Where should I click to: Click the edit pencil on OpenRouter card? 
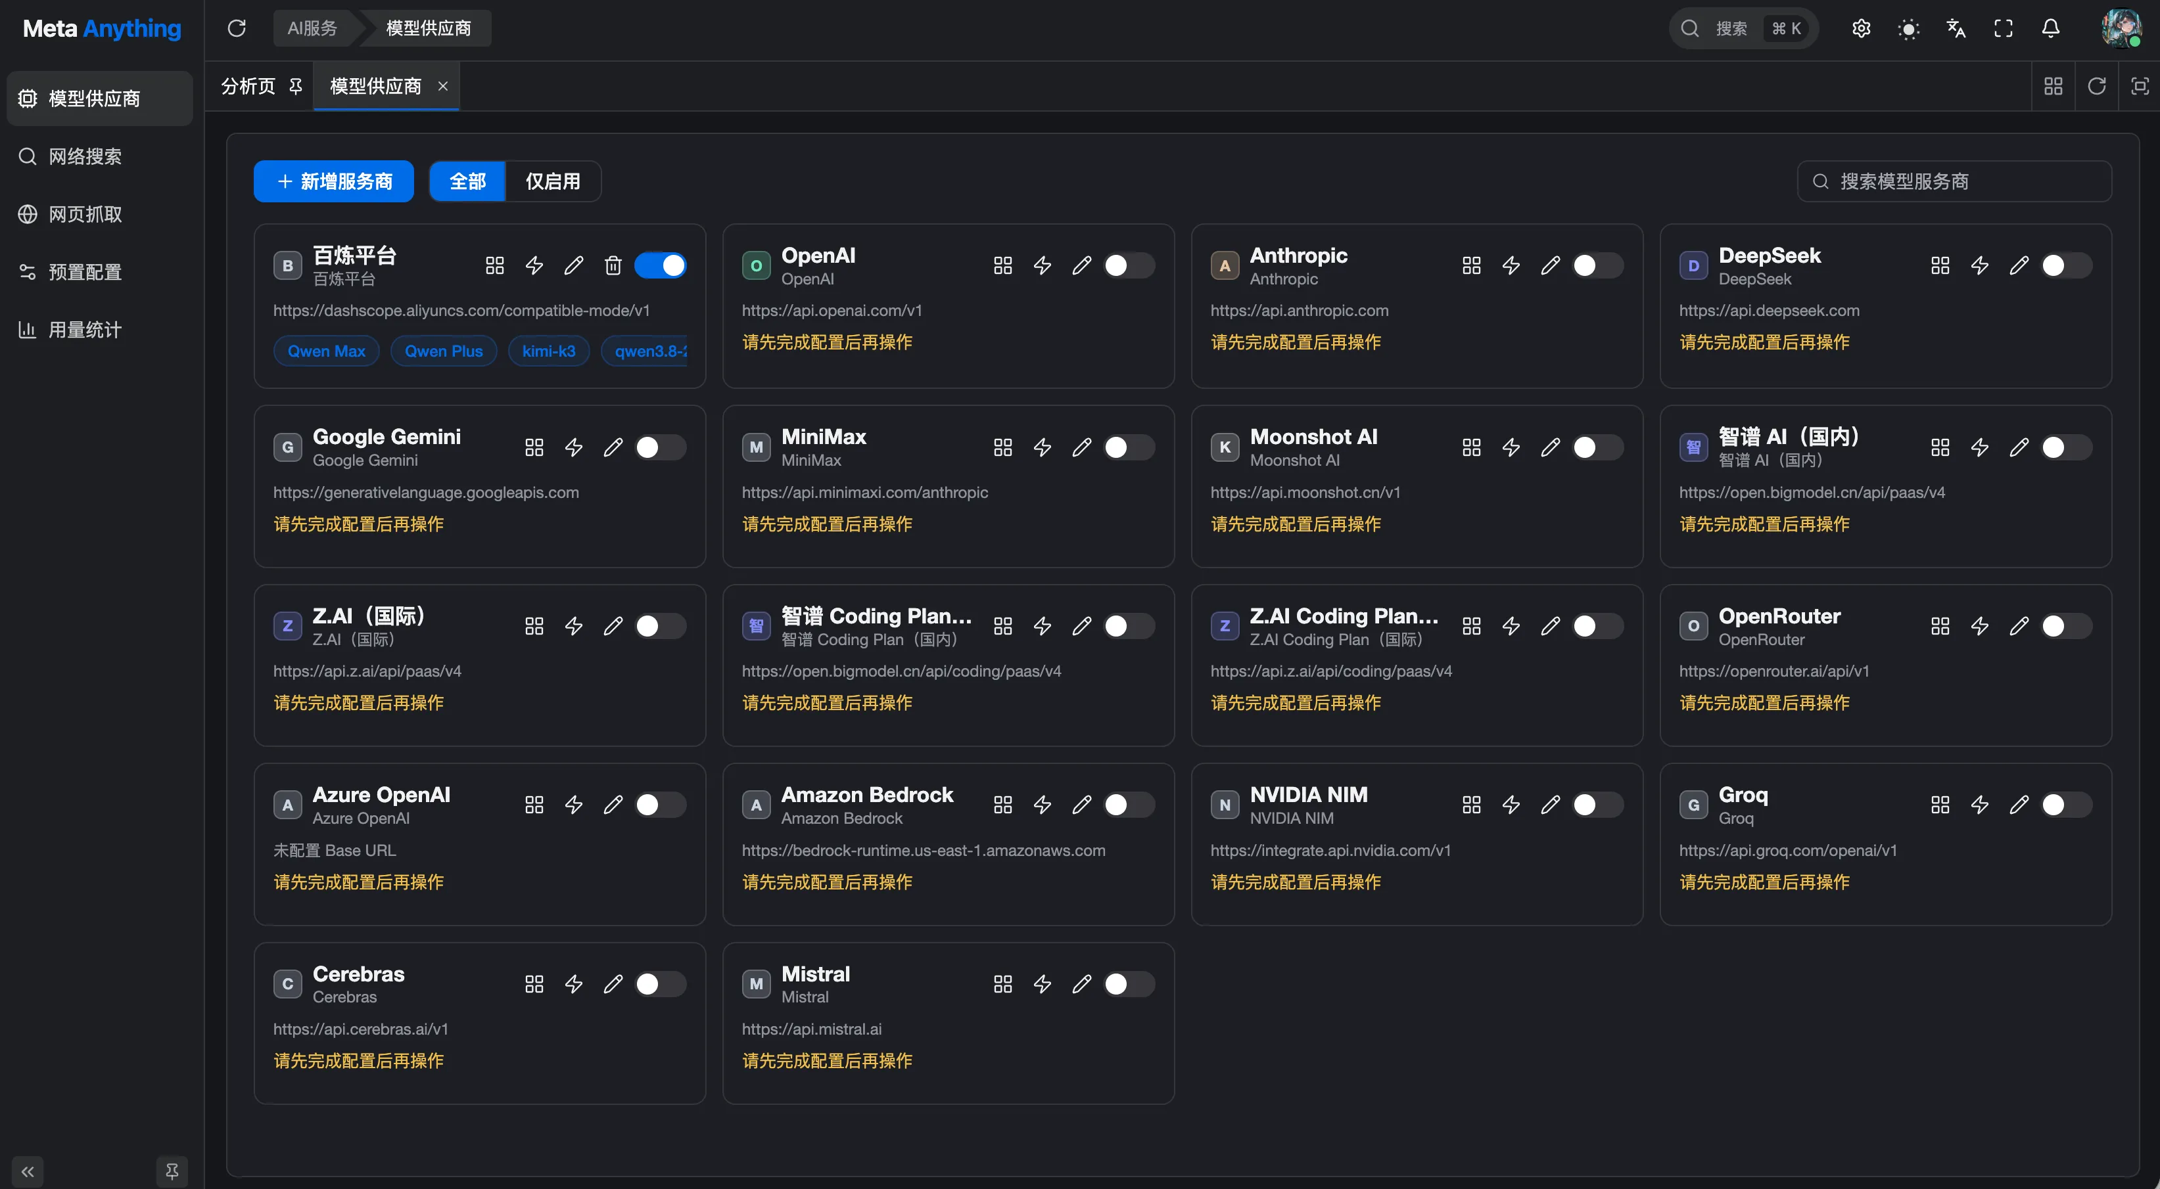(x=2019, y=626)
